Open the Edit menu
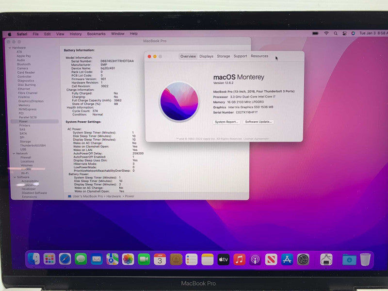Viewport: 388px width, 291px height. coord(47,34)
